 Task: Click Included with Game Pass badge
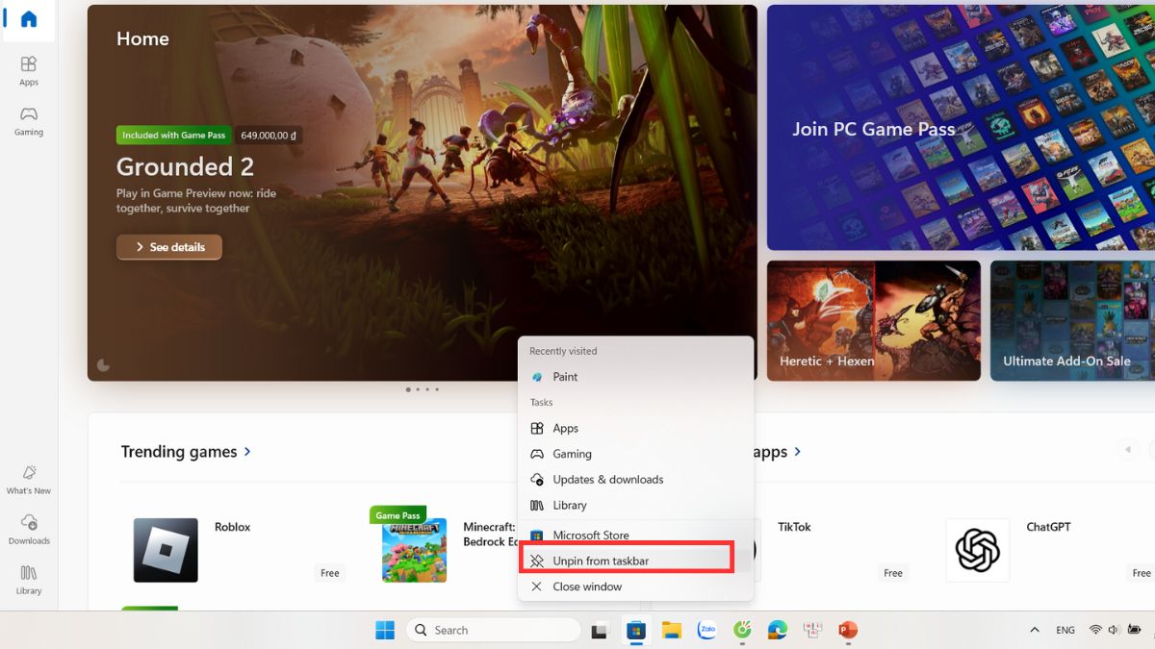[x=173, y=136]
